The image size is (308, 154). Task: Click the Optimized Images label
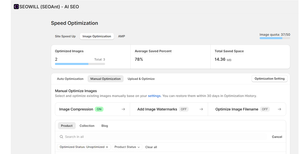(69, 51)
